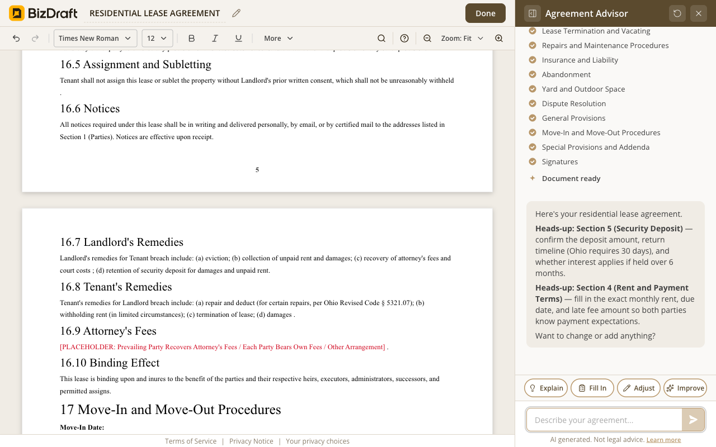Open the Learn more link
Viewport: 716px width, 447px height.
tap(663, 440)
